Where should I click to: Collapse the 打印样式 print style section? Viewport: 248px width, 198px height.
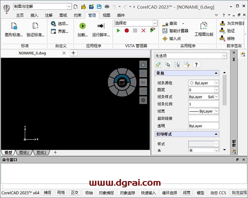(x=216, y=134)
